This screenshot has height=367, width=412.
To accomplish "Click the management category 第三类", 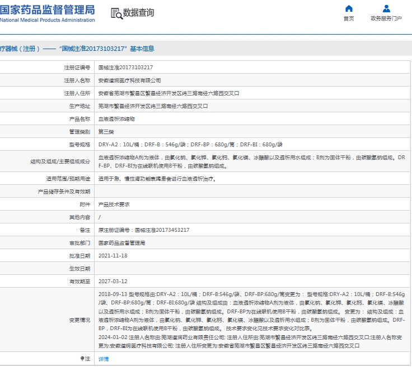I will [106, 132].
